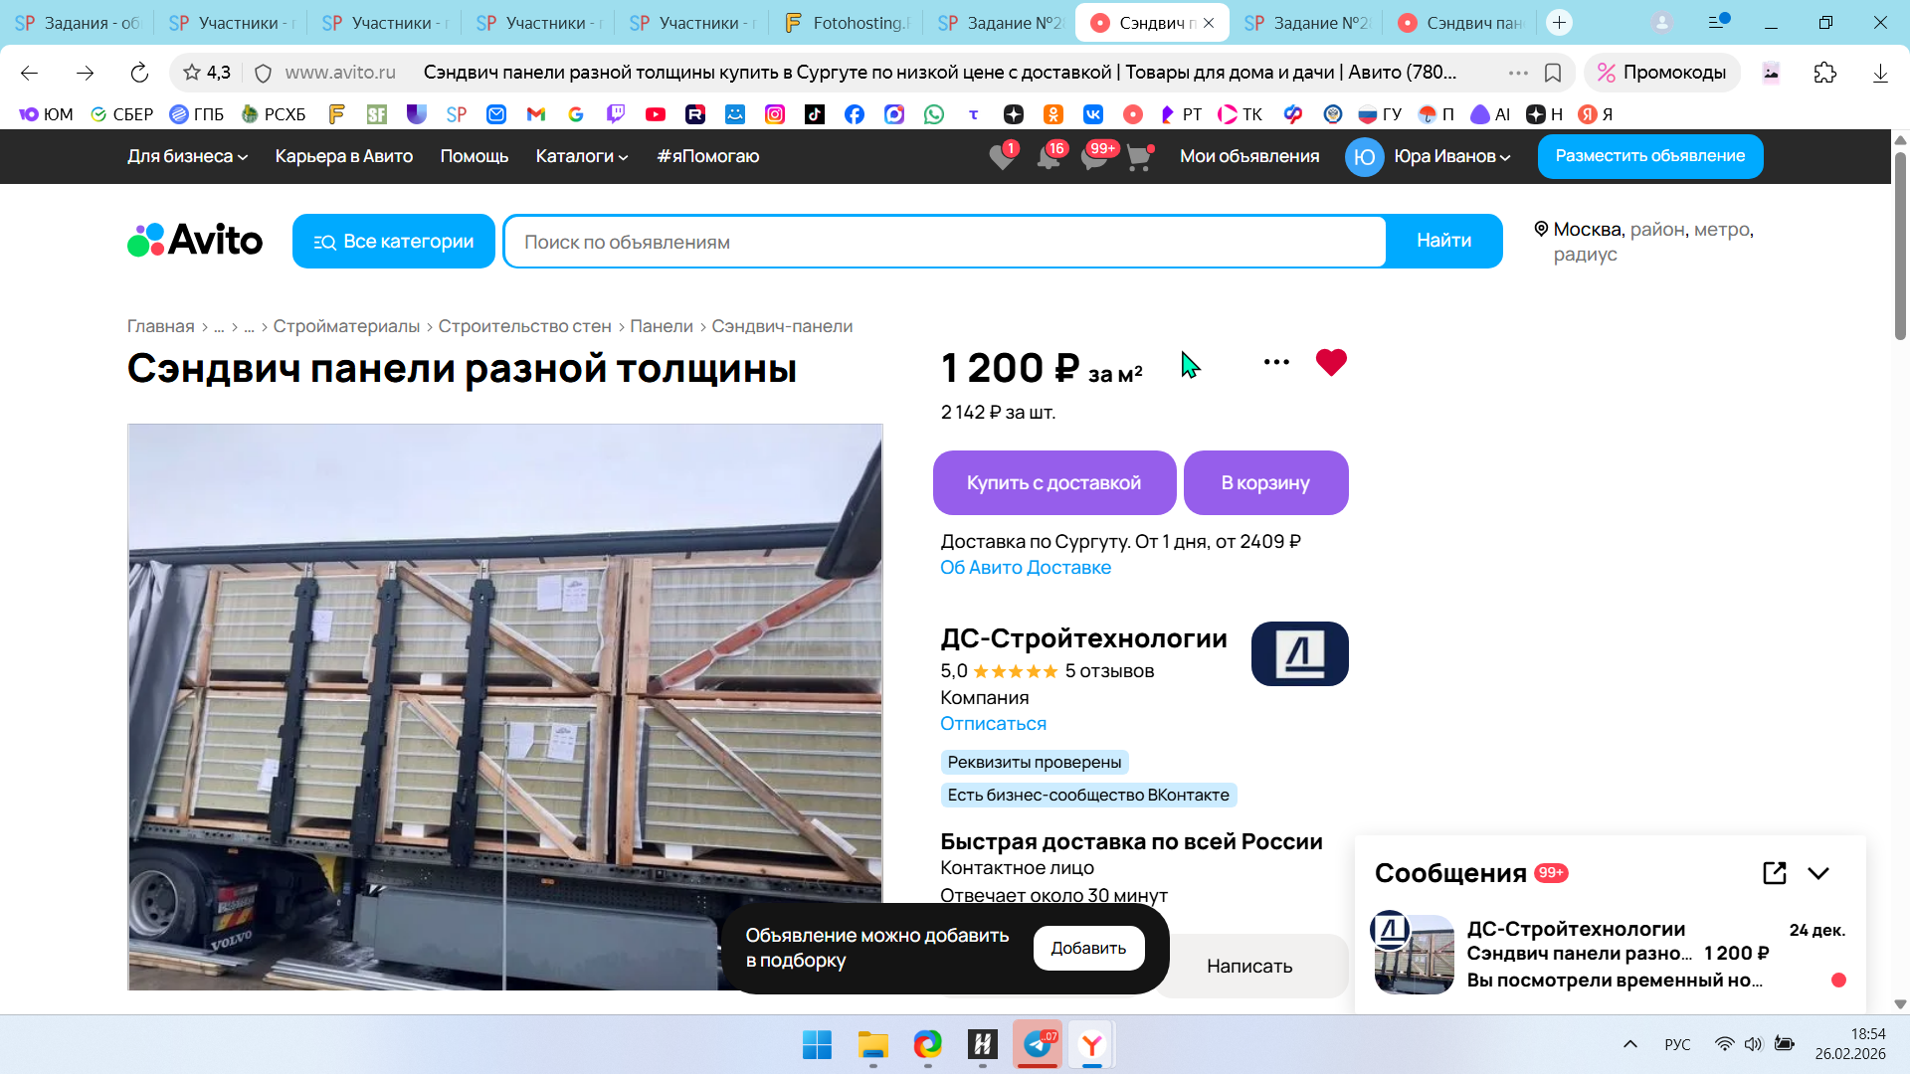
Task: Open the Помощь menu item
Action: point(474,156)
